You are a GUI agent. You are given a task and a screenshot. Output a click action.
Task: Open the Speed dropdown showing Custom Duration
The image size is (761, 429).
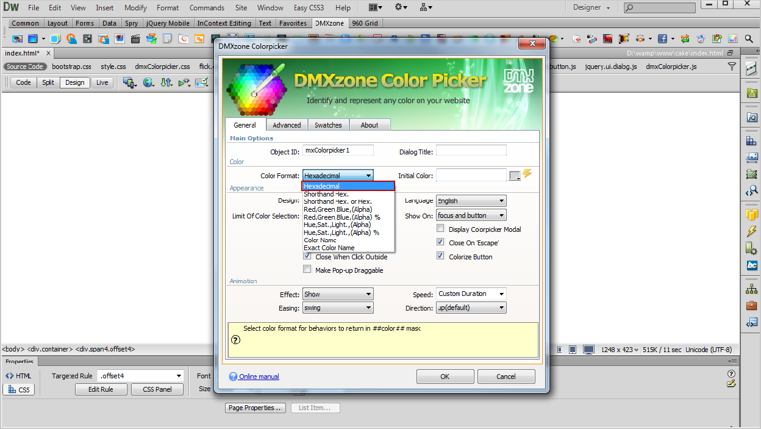pyautogui.click(x=471, y=294)
